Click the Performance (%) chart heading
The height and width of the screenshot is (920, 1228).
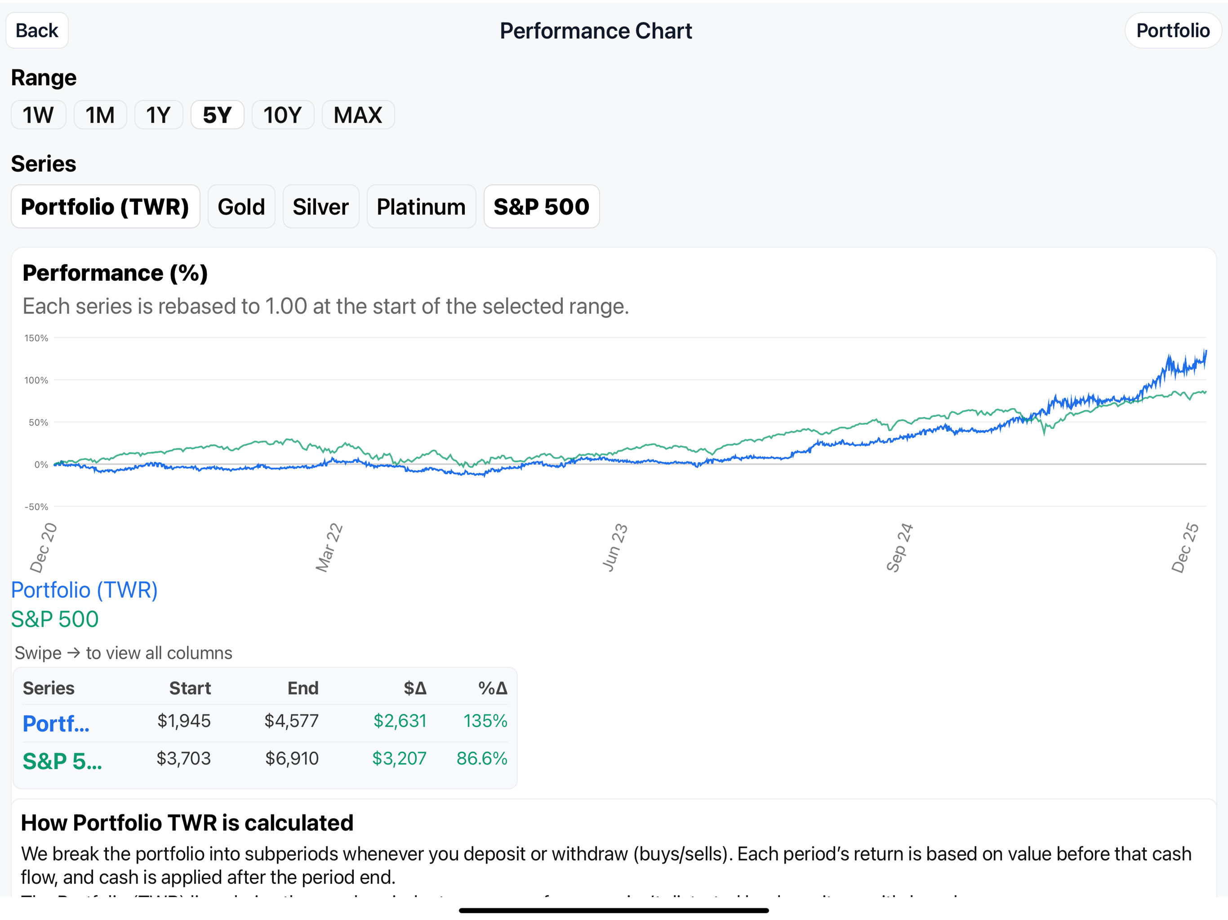point(115,273)
